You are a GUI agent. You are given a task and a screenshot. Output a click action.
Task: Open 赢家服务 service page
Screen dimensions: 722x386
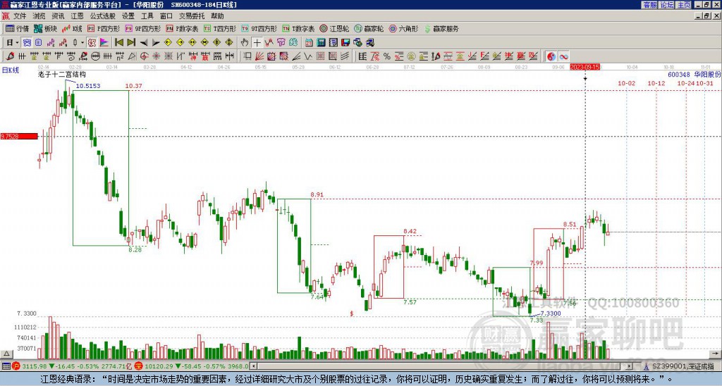tap(441, 28)
